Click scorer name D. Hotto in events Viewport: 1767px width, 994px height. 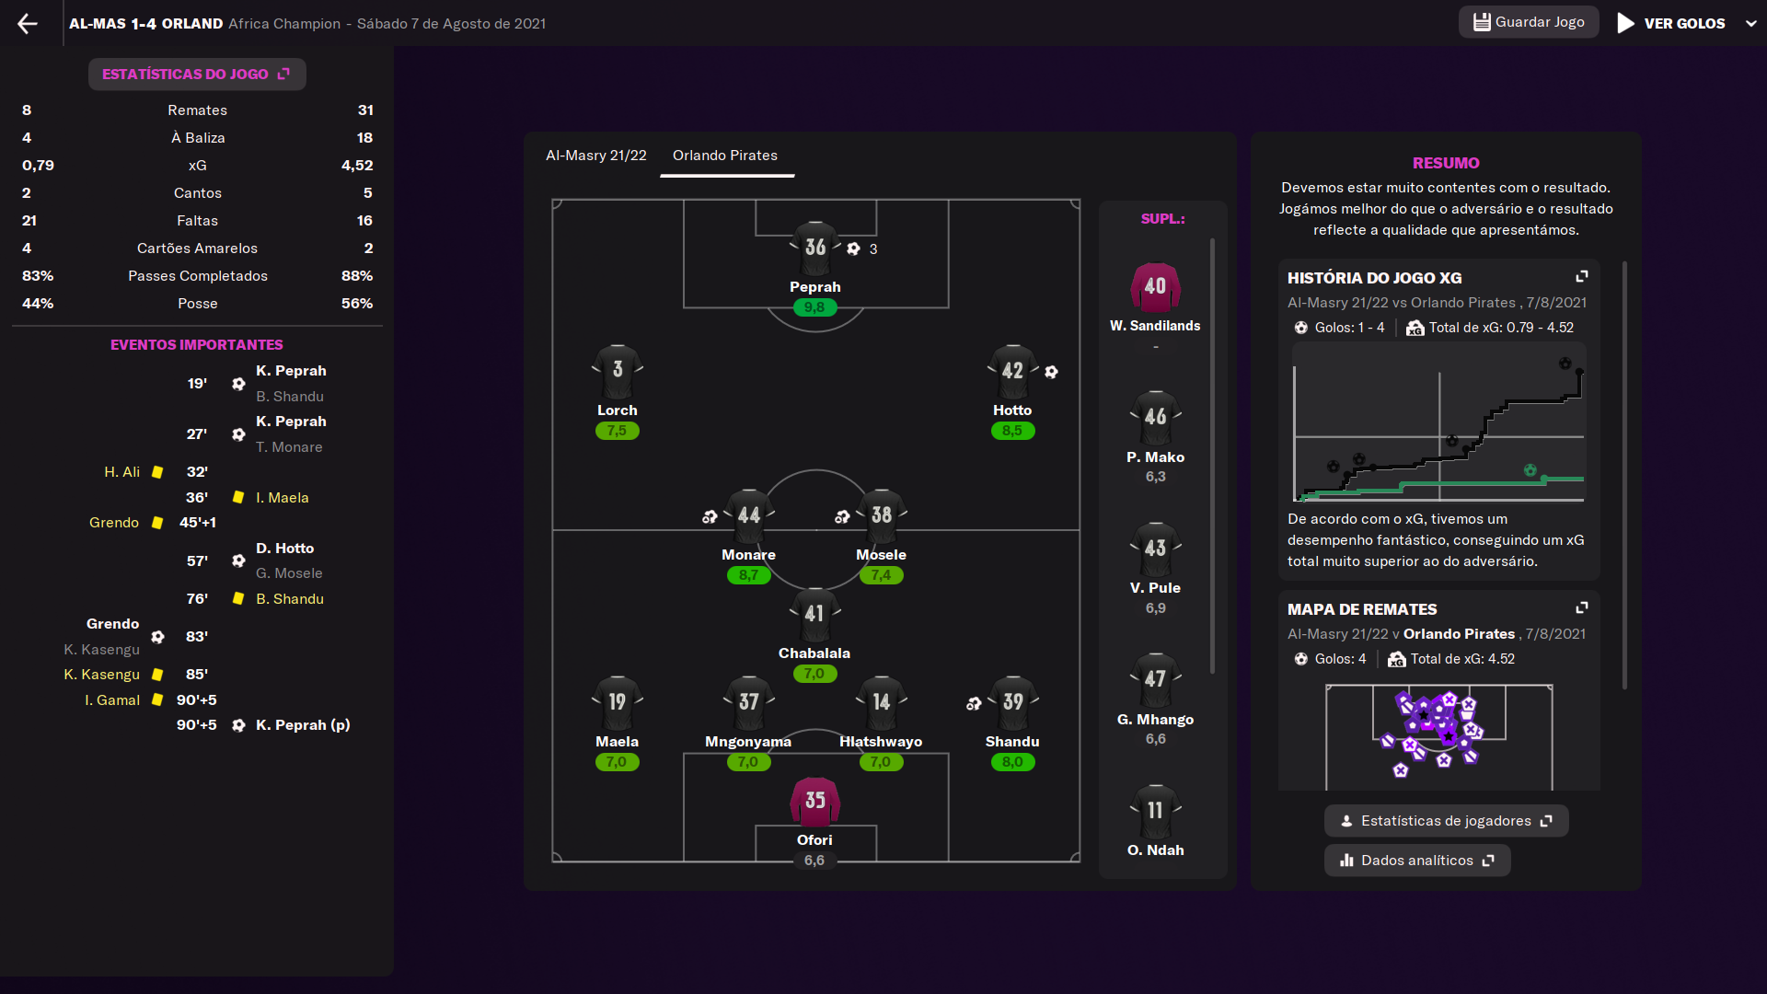(284, 548)
